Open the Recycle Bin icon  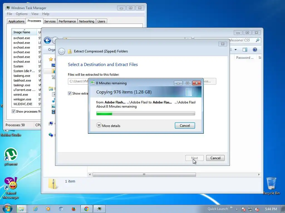(x=271, y=186)
